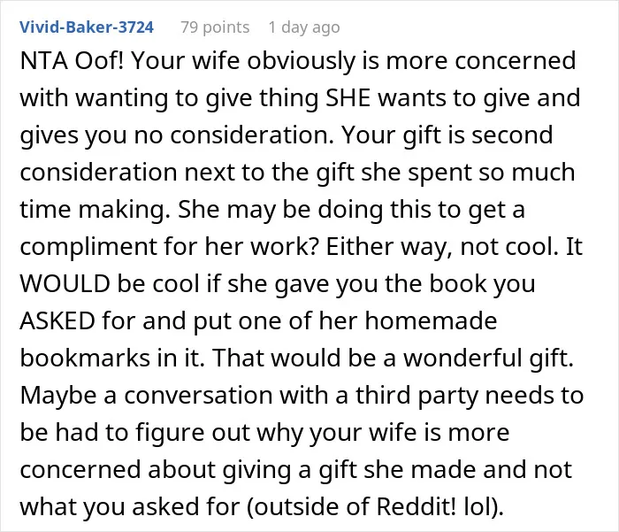Click the word Maybe starting a sentence
Viewport: 619px width, 532px height.
point(58,396)
